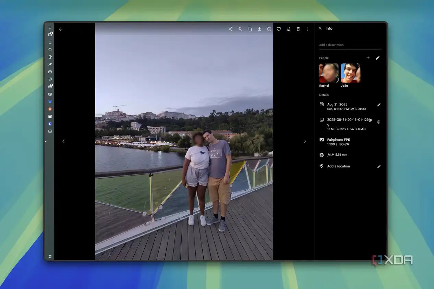Zoom into the photo with magnifier icon

tap(240, 29)
